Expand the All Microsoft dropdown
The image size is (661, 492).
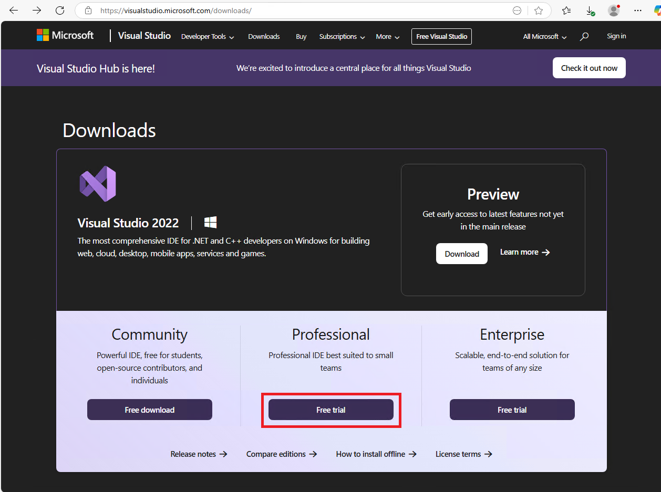tap(545, 37)
